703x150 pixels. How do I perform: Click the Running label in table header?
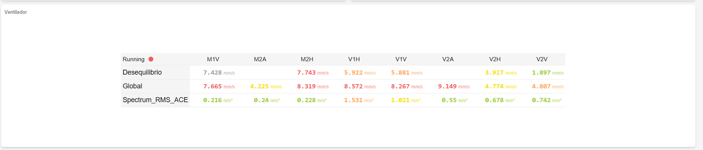133,59
